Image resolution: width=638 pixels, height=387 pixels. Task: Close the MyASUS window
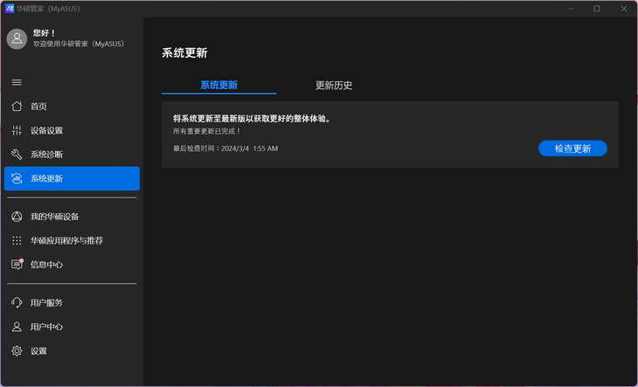point(624,9)
